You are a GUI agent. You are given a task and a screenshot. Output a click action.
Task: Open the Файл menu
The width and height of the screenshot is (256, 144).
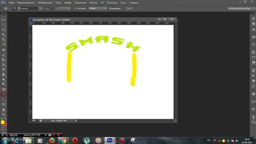point(12,3)
